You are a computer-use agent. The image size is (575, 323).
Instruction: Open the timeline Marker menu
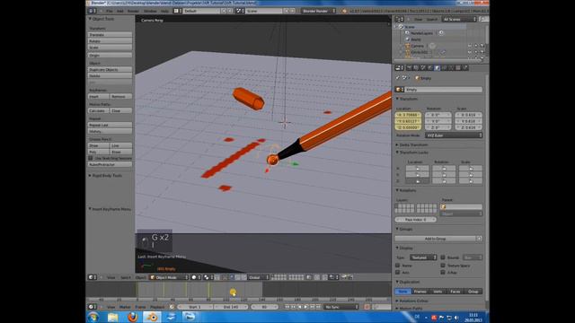(x=125, y=307)
